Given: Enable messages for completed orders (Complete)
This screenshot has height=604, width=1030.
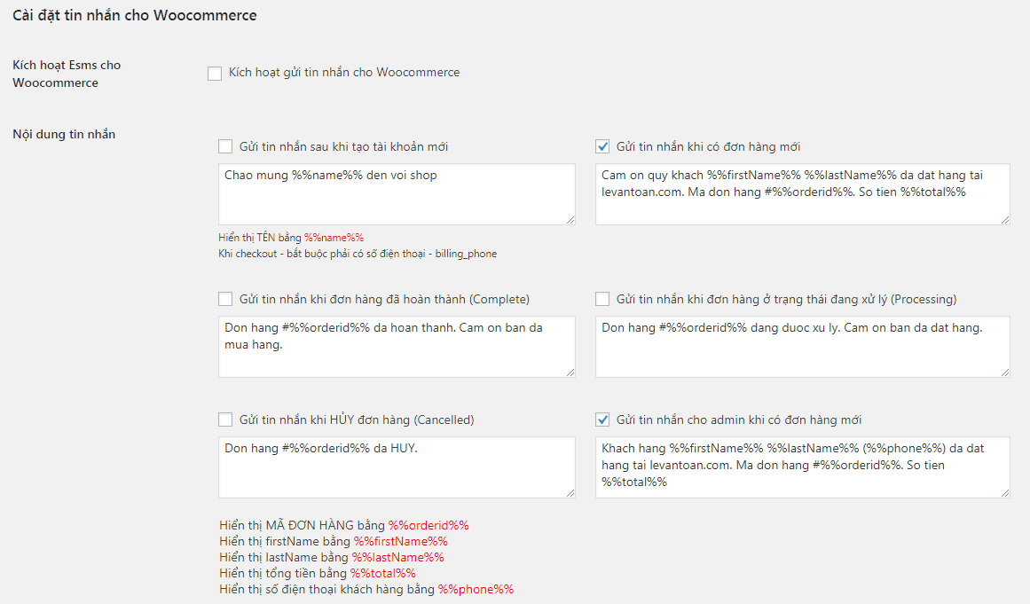Looking at the screenshot, I should (x=225, y=300).
